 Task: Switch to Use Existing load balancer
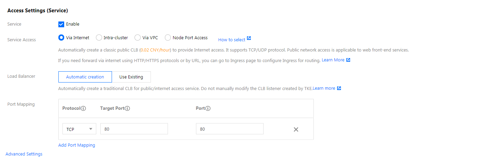coord(131,77)
